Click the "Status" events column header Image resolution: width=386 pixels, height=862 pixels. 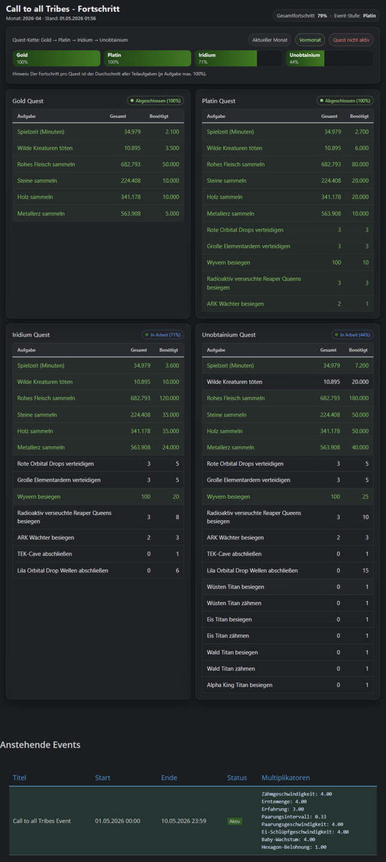coord(237,778)
